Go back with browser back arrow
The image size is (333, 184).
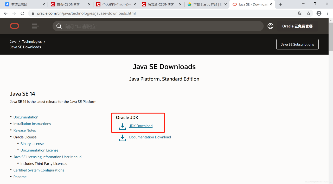6,13
